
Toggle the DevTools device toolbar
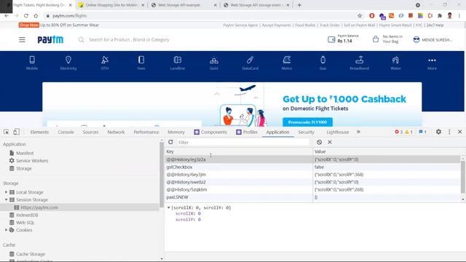click(x=16, y=132)
